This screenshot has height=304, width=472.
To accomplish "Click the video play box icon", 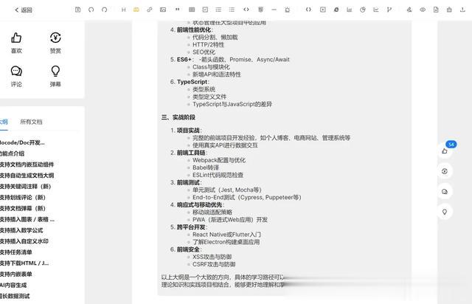I will pos(323,10).
